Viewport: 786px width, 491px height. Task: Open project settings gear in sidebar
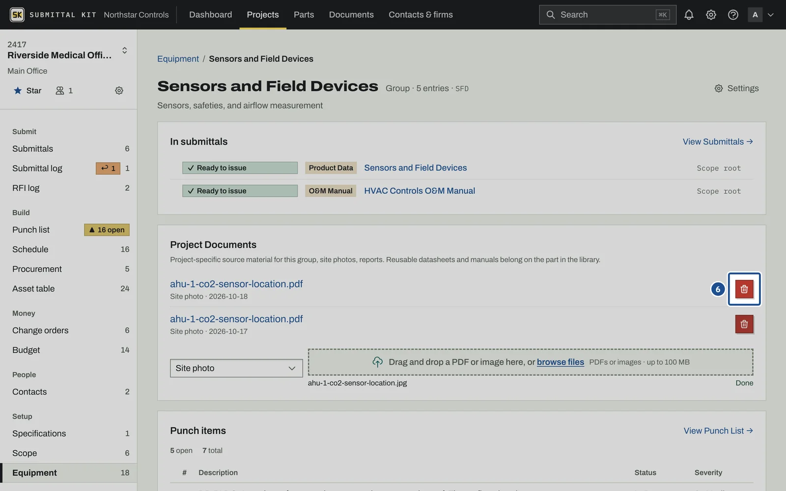tap(119, 90)
